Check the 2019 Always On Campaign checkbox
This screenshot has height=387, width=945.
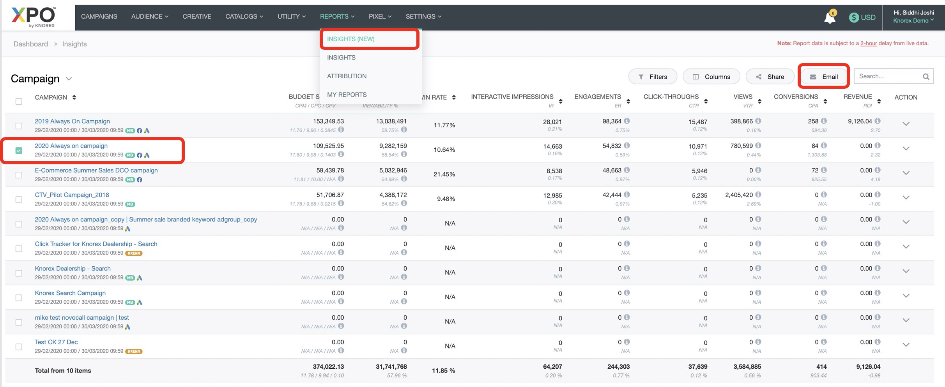(x=19, y=126)
